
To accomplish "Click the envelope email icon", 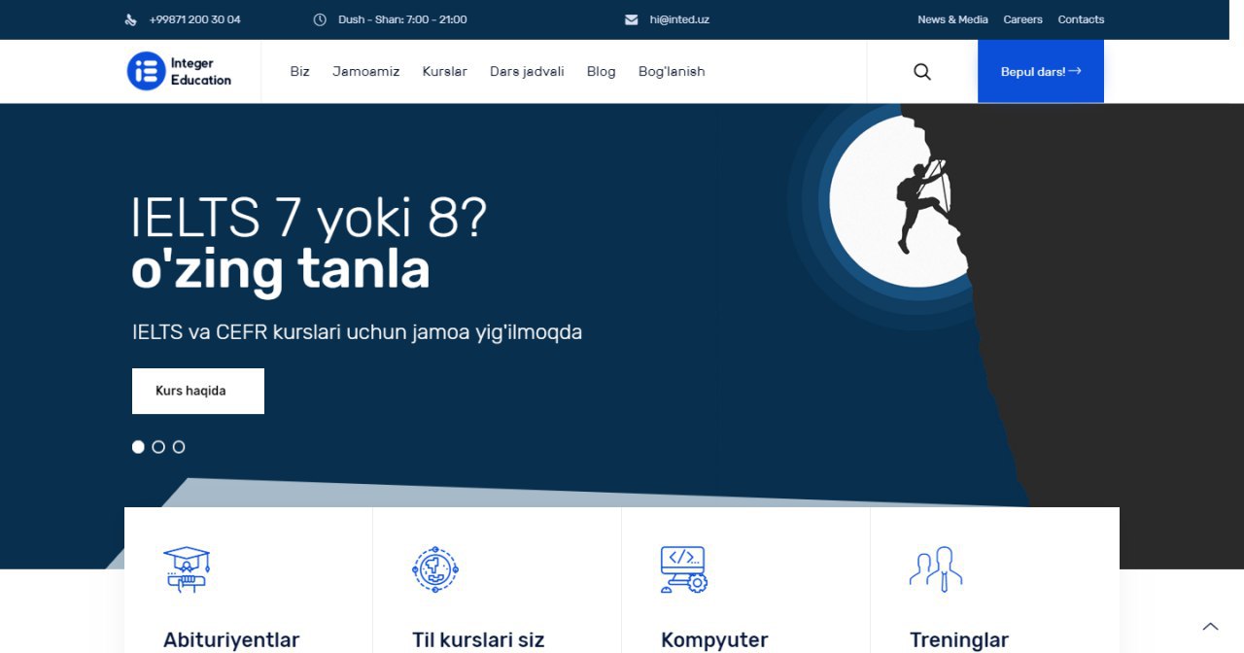I will tap(632, 19).
